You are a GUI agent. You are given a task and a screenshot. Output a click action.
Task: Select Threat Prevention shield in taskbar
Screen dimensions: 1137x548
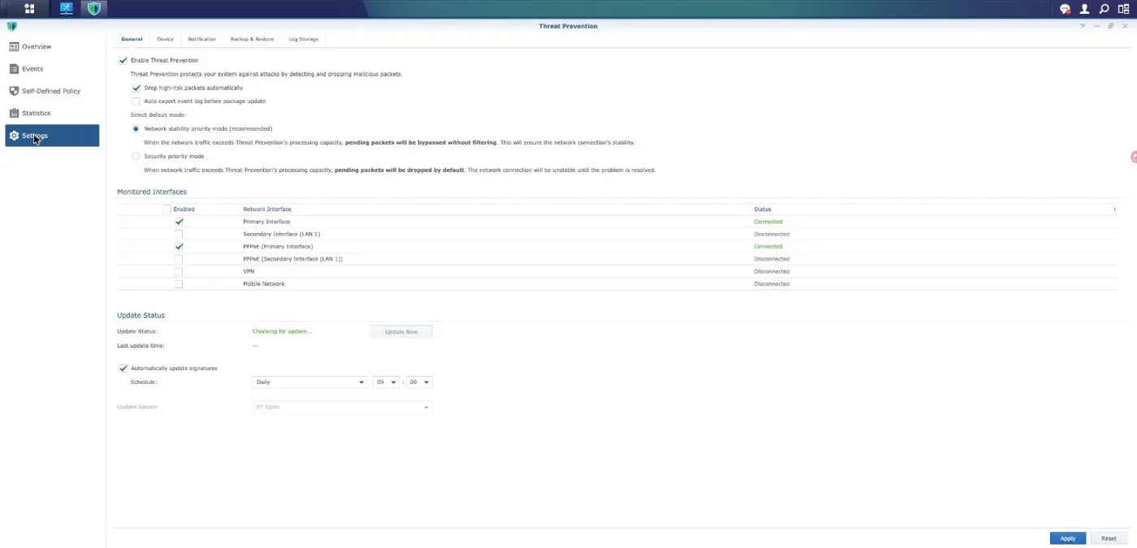click(x=95, y=9)
